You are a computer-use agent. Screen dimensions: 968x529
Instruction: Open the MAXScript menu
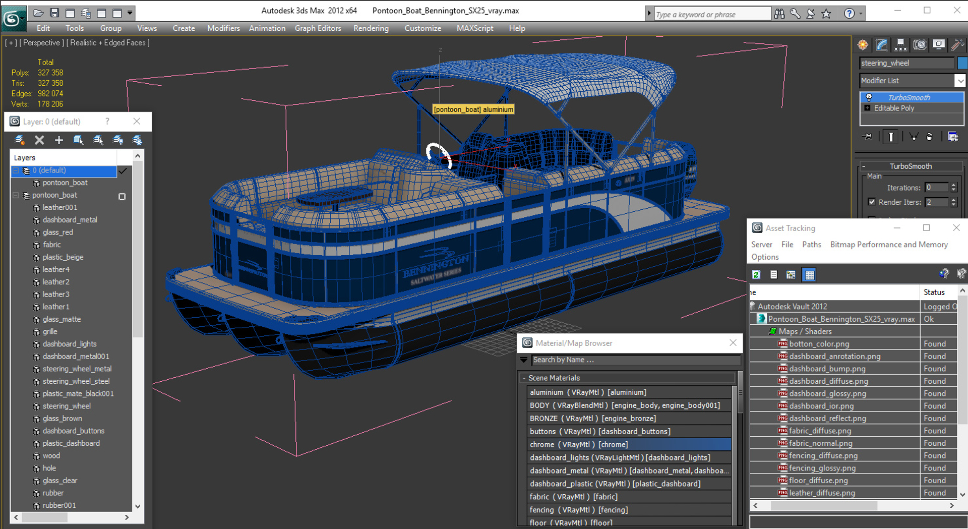[x=475, y=28]
